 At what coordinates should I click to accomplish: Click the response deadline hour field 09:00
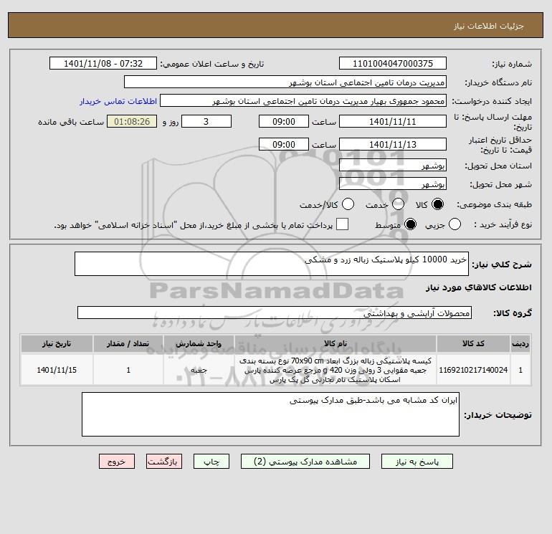[x=284, y=121]
